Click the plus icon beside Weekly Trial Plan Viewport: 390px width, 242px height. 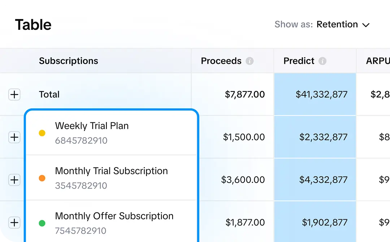pos(14,137)
